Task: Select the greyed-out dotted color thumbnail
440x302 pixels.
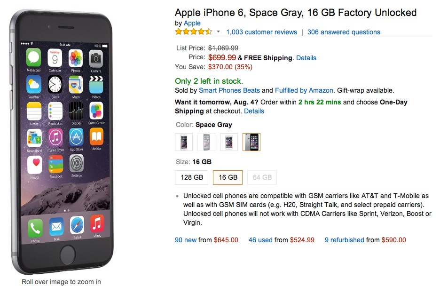Action: point(206,142)
